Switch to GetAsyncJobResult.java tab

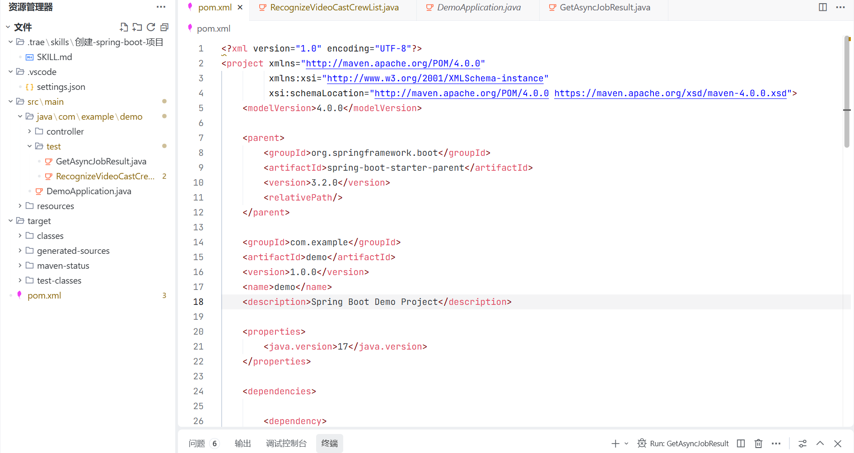point(604,7)
